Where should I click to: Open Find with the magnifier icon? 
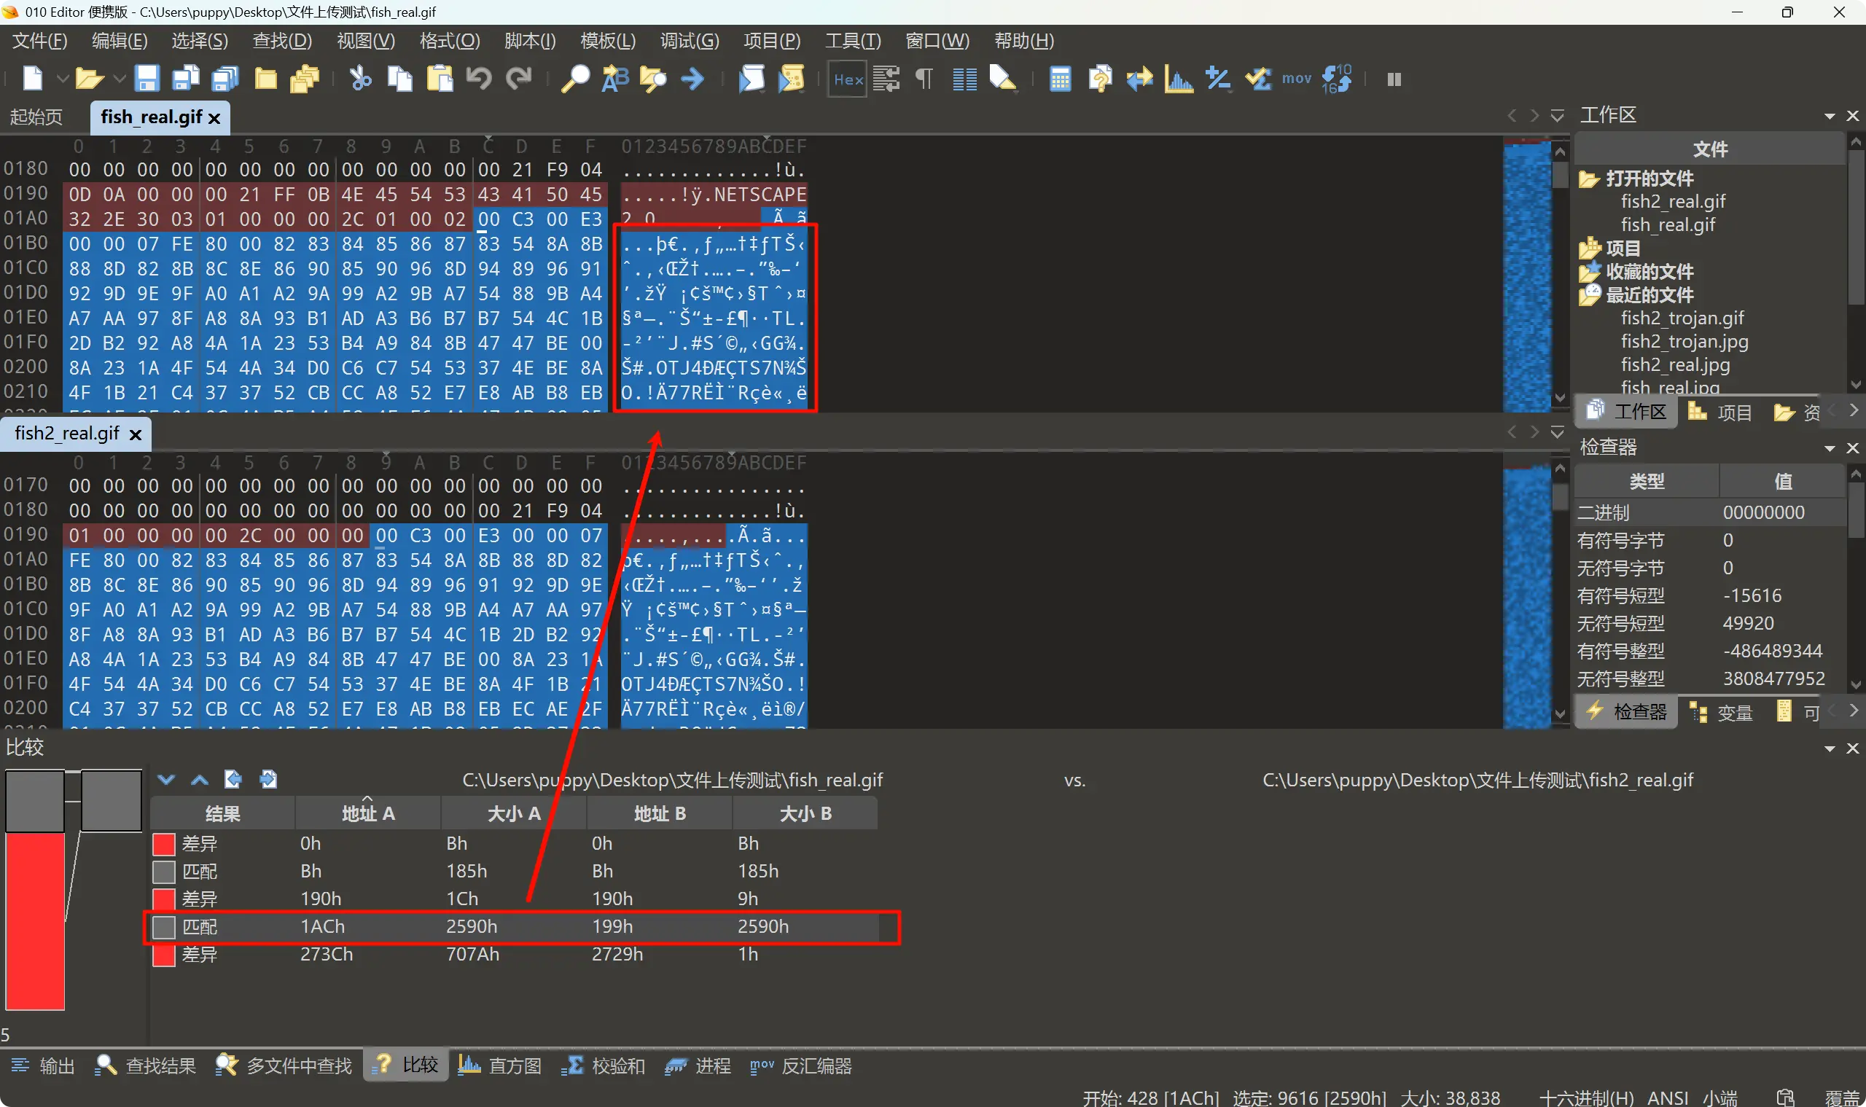[574, 78]
